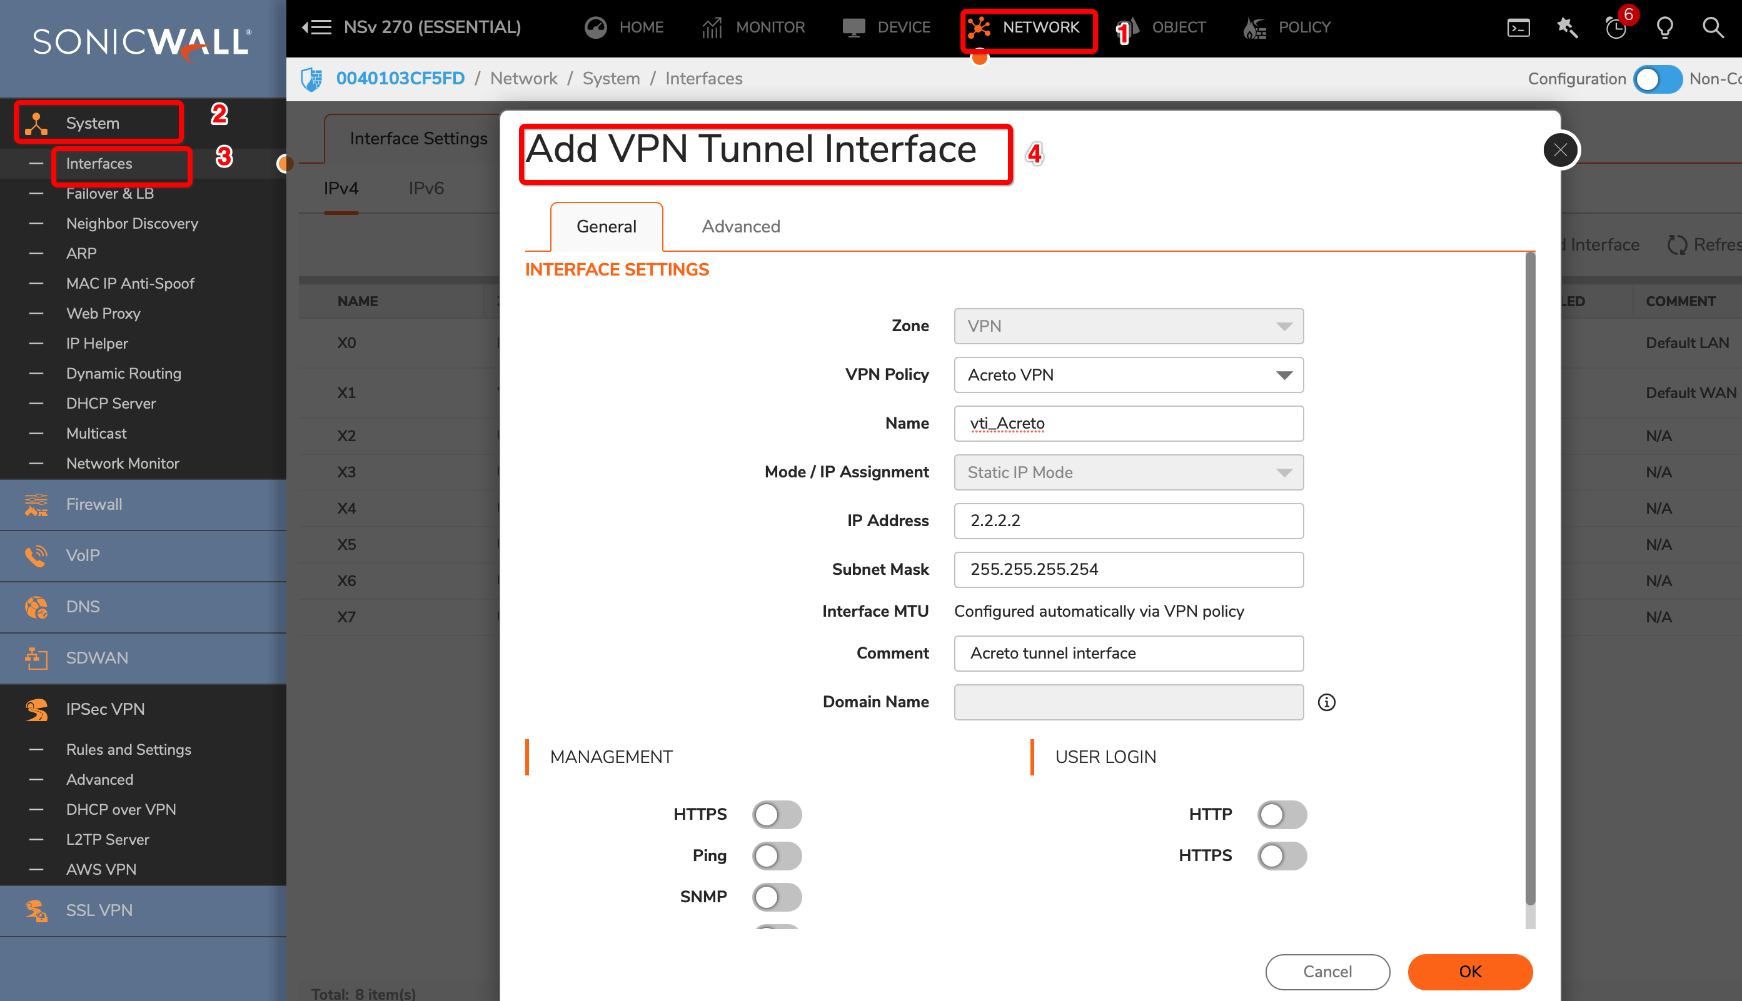
Task: Collapse the IPSec VPN sidebar section
Action: tap(143, 709)
